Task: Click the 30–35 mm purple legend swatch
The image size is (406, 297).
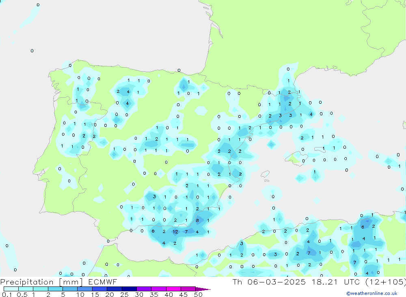Action: click(x=144, y=289)
